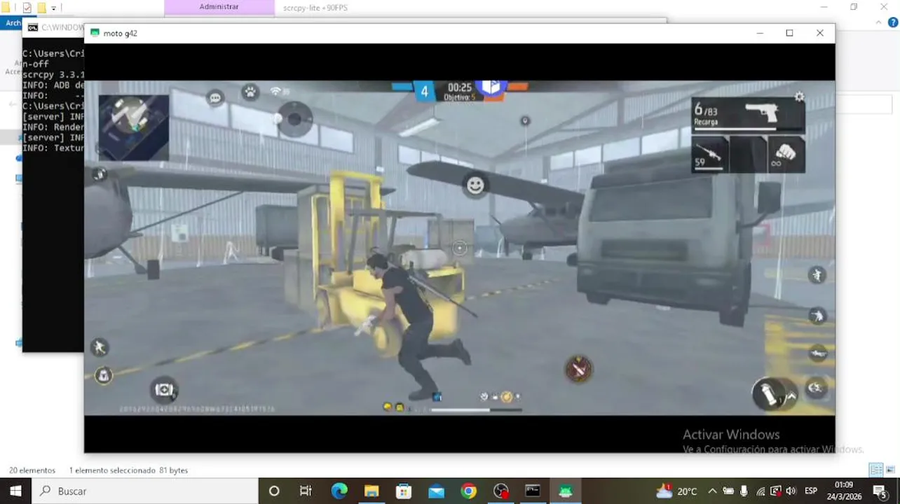The height and width of the screenshot is (504, 900).
Task: Select the Administrar ribbon tab
Action: [x=219, y=7]
